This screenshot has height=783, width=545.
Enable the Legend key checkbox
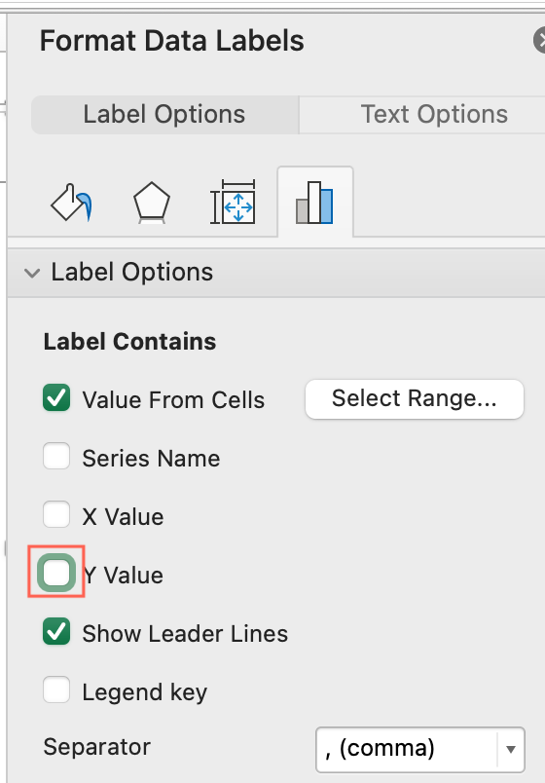tap(56, 690)
